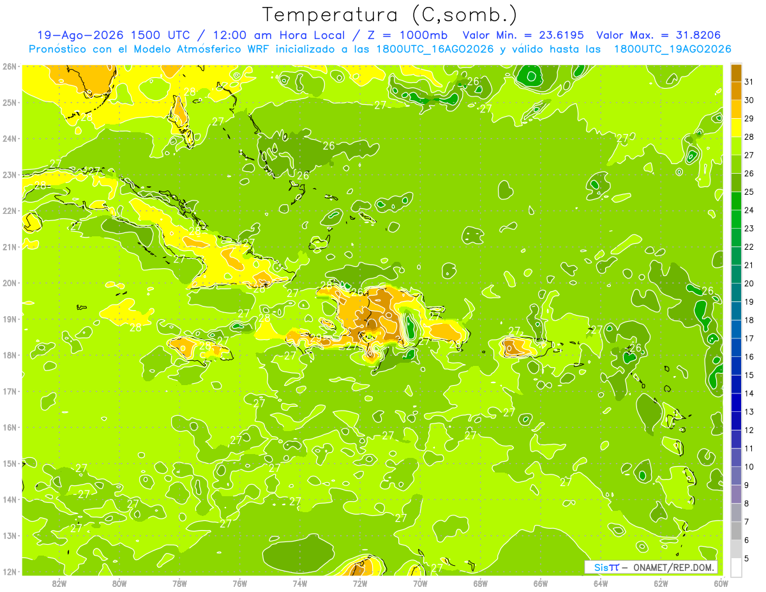This screenshot has height=592, width=766.
Task: Click the color scale value label "29"
Action: [x=749, y=119]
